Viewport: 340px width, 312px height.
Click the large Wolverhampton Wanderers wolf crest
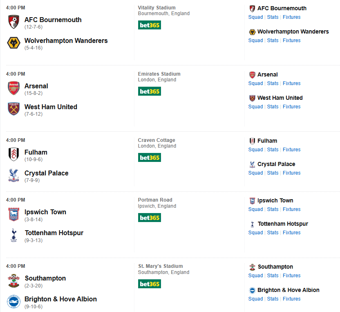click(x=14, y=43)
